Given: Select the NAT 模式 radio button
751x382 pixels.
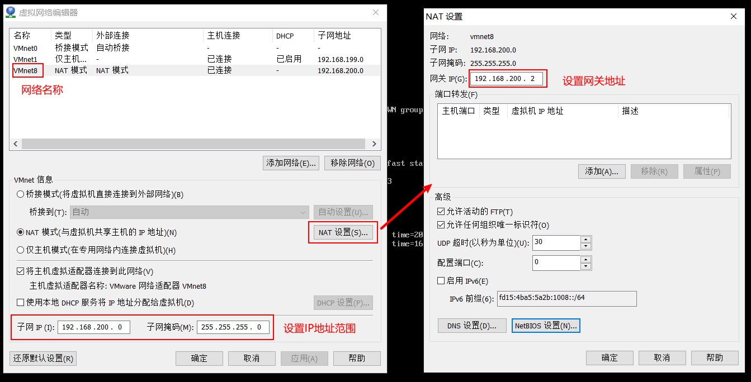Looking at the screenshot, I should click(x=21, y=232).
